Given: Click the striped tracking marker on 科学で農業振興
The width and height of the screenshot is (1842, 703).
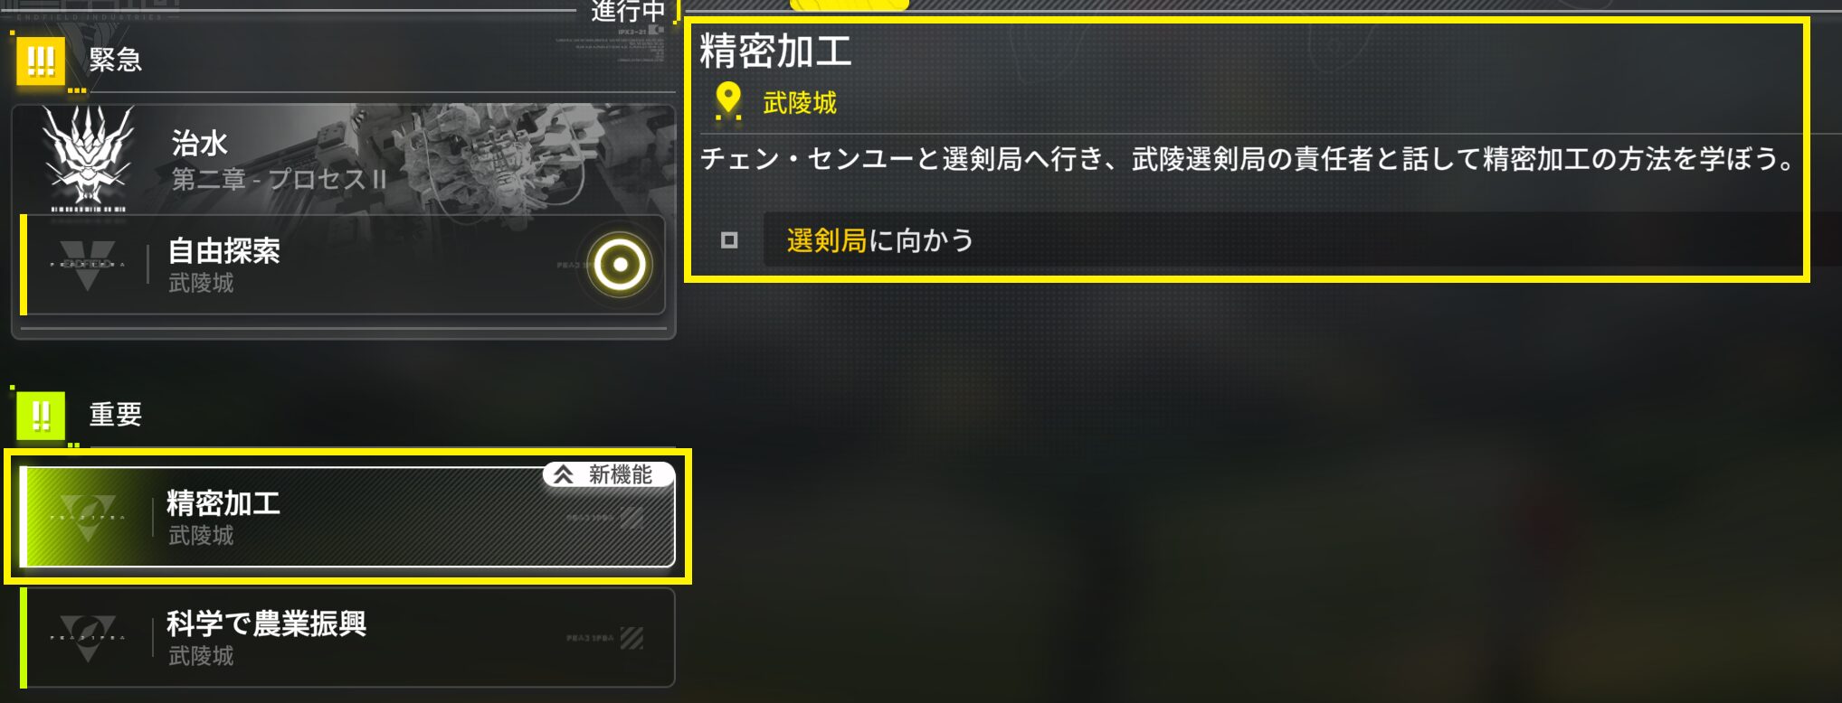Looking at the screenshot, I should coord(631,638).
